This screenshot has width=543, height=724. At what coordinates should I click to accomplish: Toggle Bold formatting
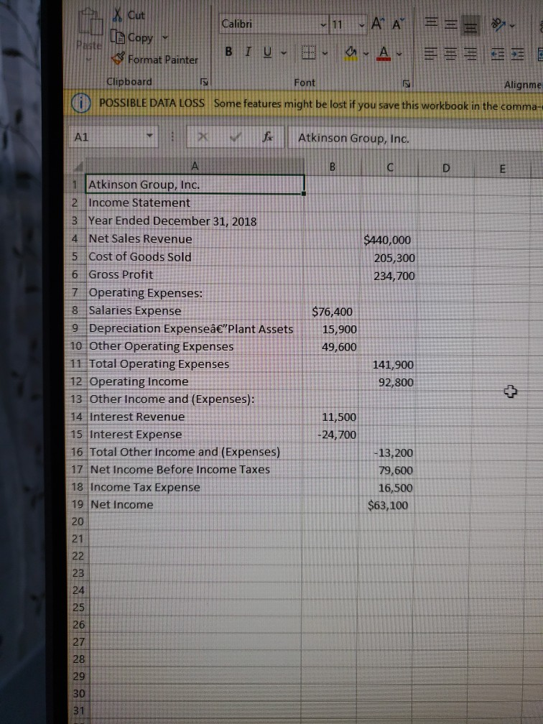pyautogui.click(x=228, y=52)
